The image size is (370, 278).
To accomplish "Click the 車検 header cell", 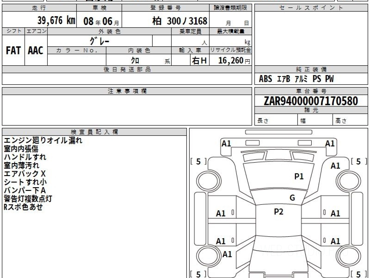I will click(x=99, y=8).
